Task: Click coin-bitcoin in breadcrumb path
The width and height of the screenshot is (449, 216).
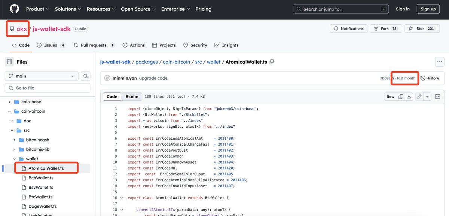Action: (x=177, y=62)
